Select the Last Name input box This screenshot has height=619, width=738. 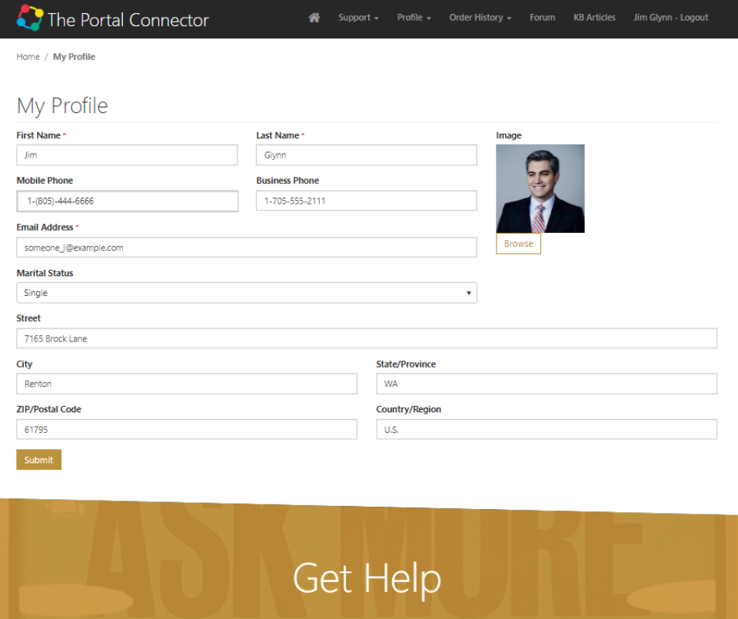click(x=366, y=155)
